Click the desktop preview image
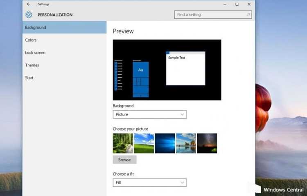 click(x=167, y=70)
